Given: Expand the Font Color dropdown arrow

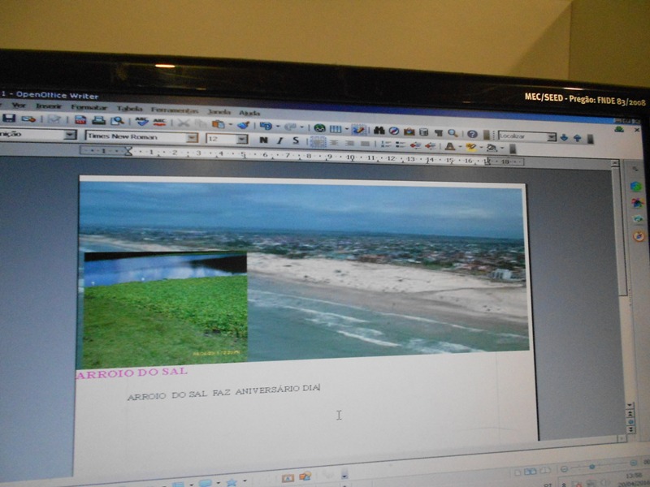Looking at the screenshot, I should pos(460,147).
